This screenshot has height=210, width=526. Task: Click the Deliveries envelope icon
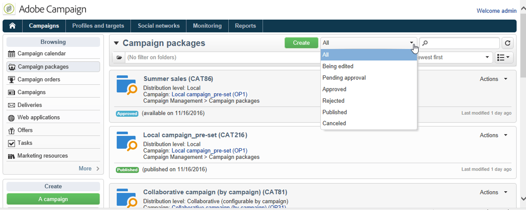[11, 105]
